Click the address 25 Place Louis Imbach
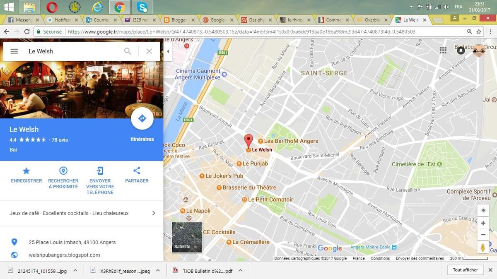The height and width of the screenshot is (279, 497). point(72,242)
